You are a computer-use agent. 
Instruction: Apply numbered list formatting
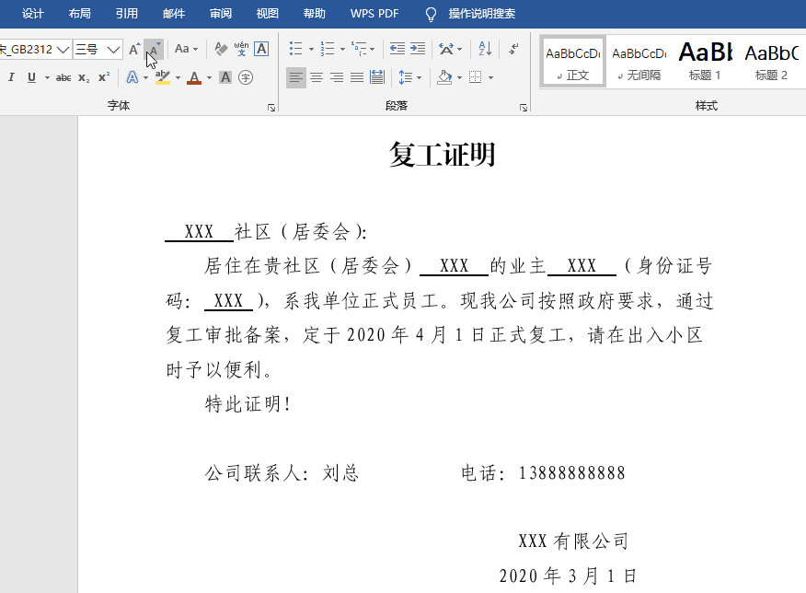(327, 49)
